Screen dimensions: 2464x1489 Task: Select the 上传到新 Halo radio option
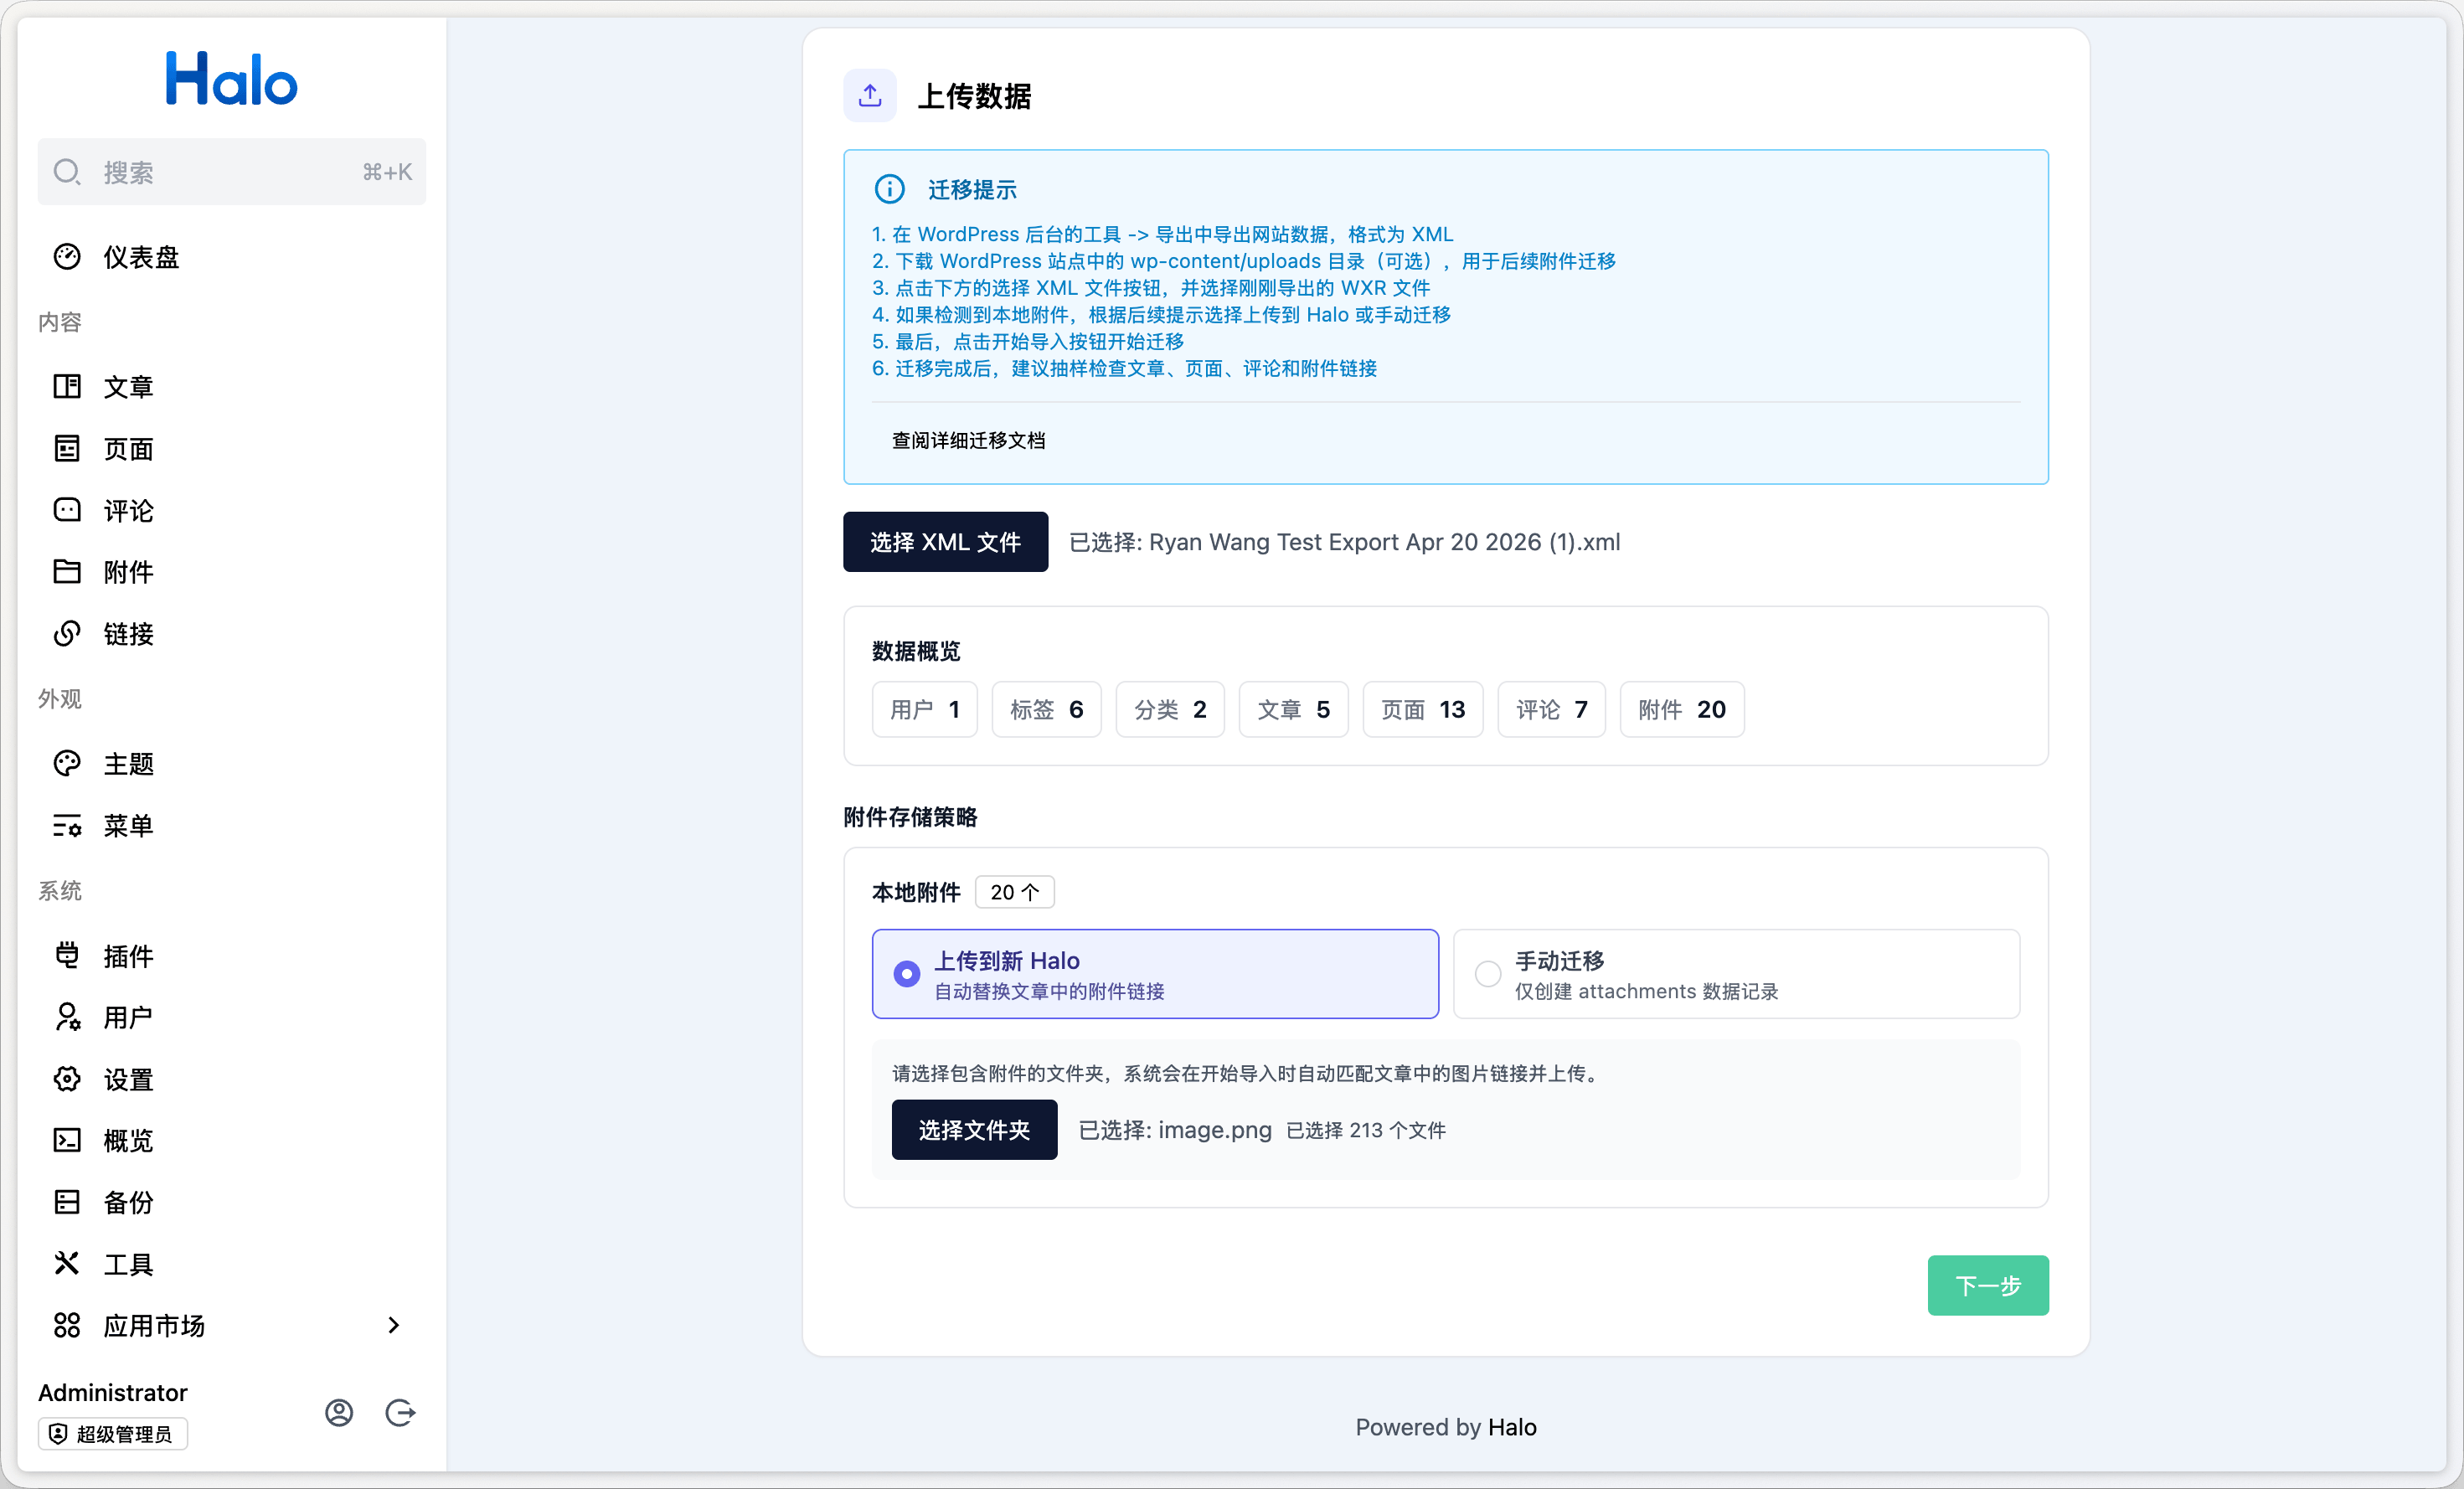click(x=906, y=974)
